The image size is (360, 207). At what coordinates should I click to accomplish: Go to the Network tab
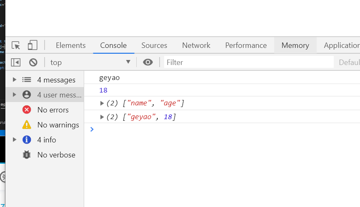(196, 45)
